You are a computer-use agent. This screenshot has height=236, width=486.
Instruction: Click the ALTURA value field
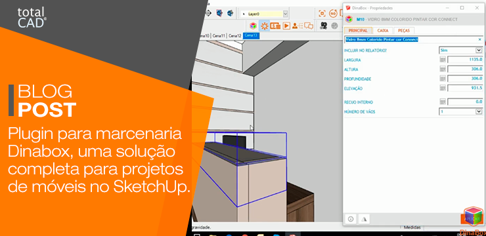click(465, 69)
